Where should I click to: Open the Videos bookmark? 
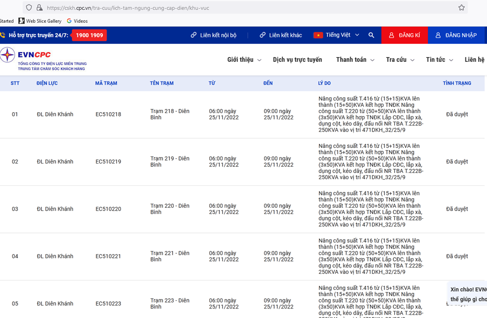(x=77, y=21)
